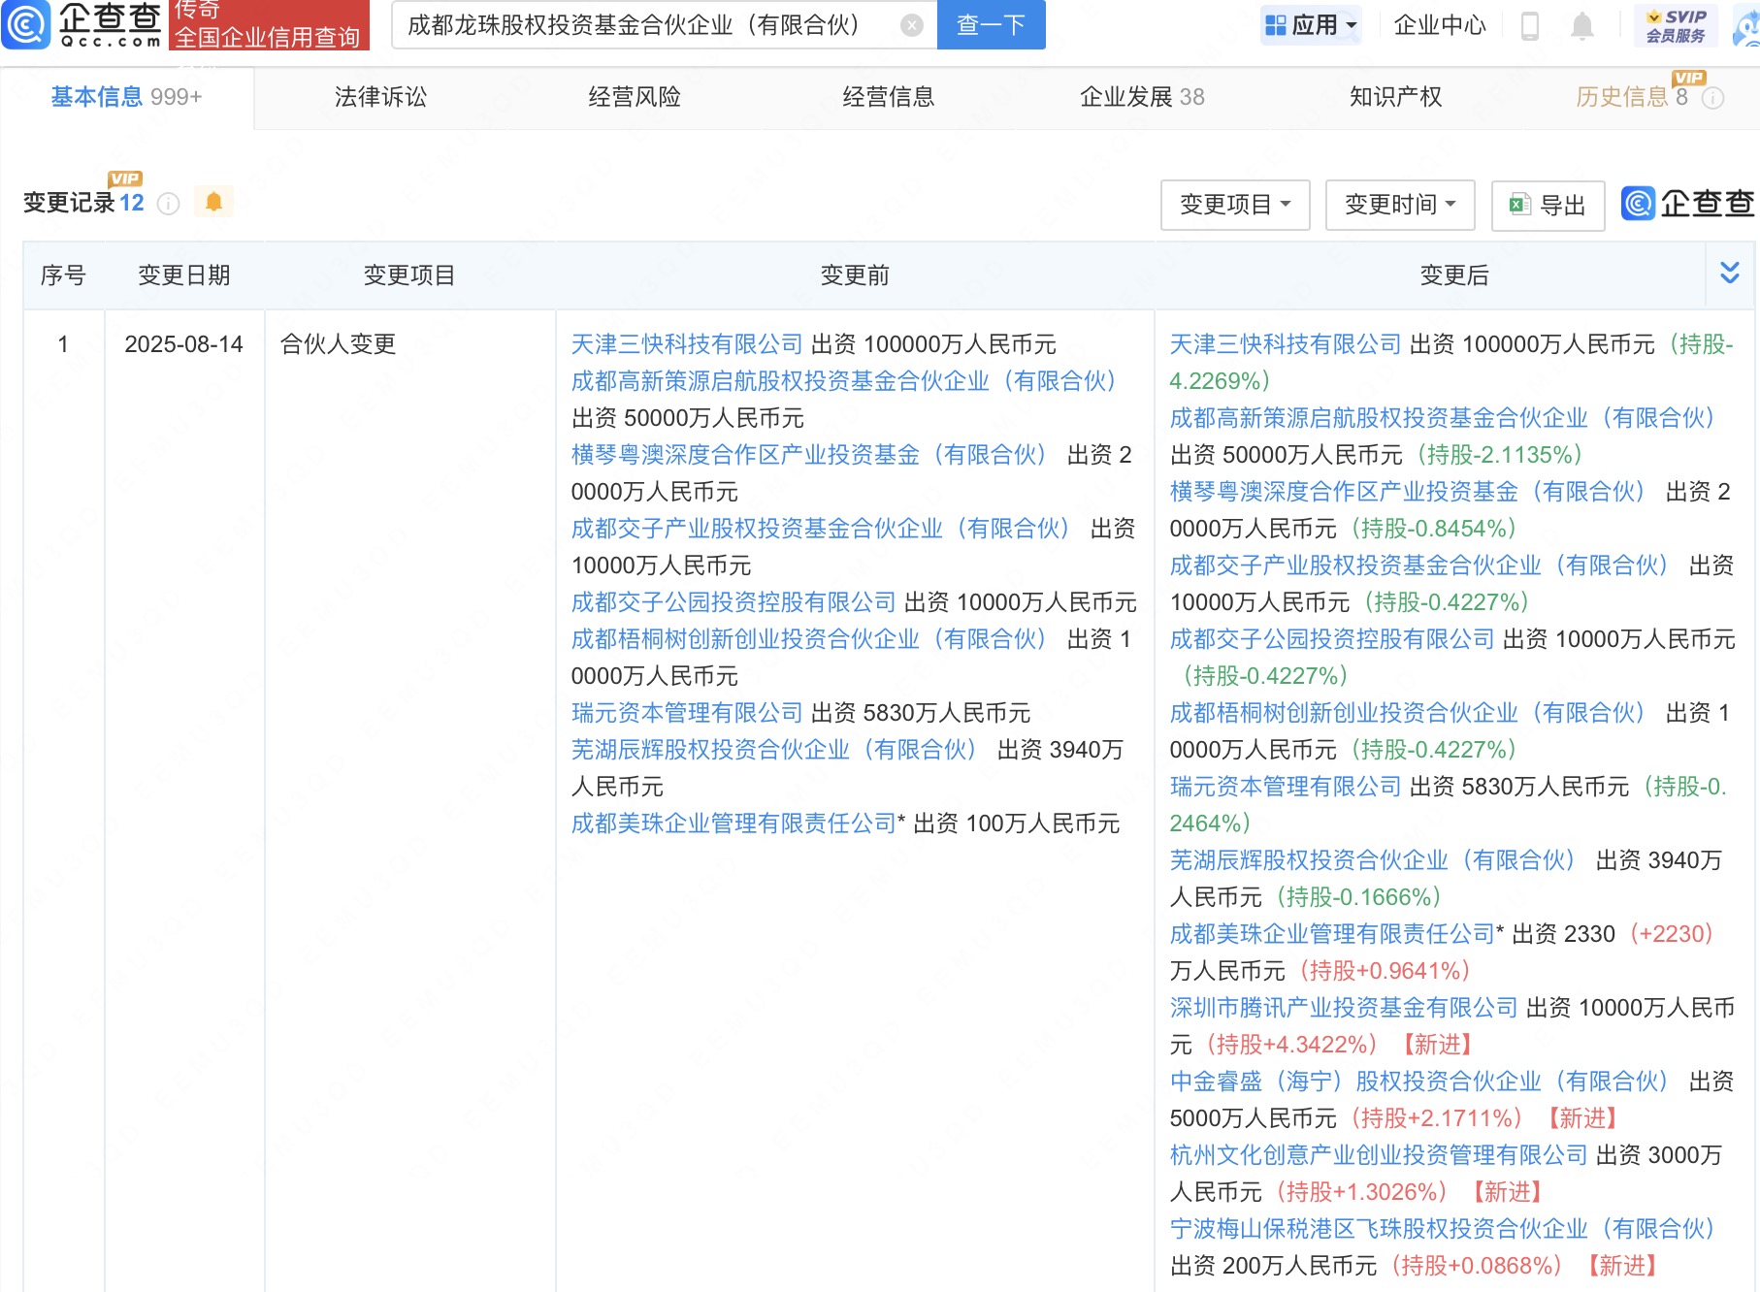Expand table with the double chevron icon
This screenshot has width=1760, height=1292.
tap(1729, 273)
